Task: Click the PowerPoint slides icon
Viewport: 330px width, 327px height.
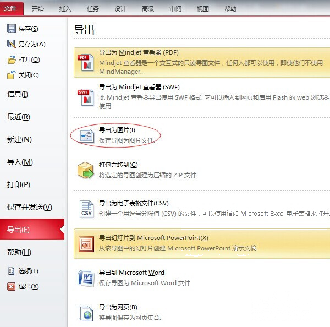Action: [86, 244]
